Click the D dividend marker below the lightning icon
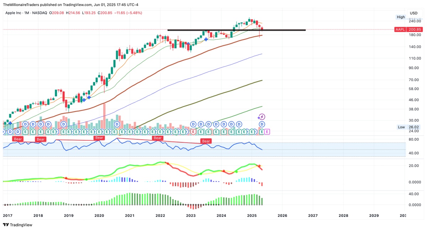The width and height of the screenshot is (427, 230). pyautogui.click(x=262, y=124)
